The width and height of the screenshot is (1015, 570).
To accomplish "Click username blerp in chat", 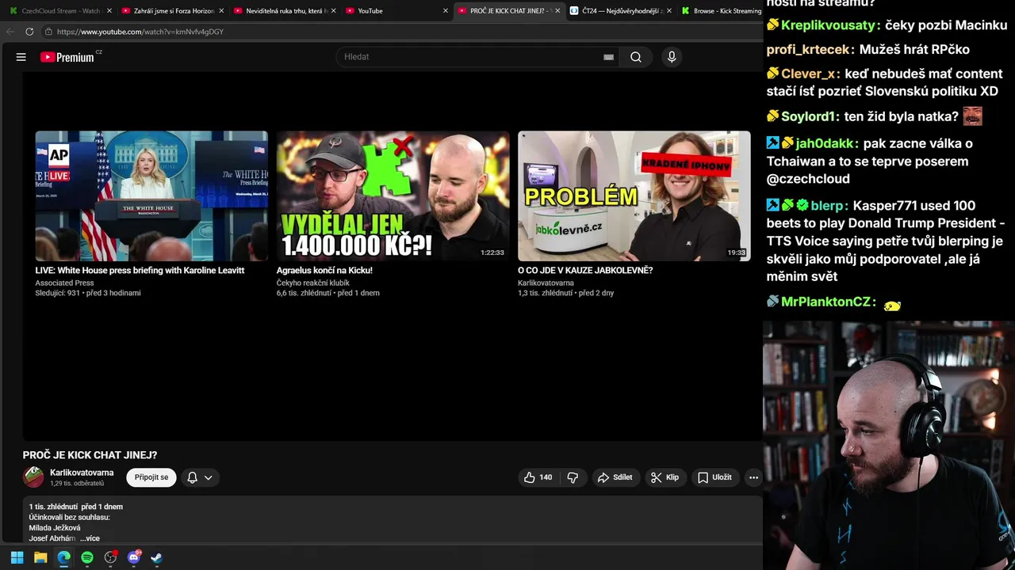I will pos(828,206).
